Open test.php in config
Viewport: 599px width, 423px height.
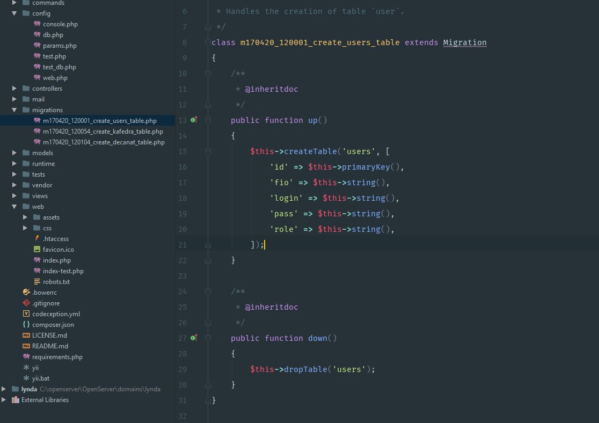54,56
